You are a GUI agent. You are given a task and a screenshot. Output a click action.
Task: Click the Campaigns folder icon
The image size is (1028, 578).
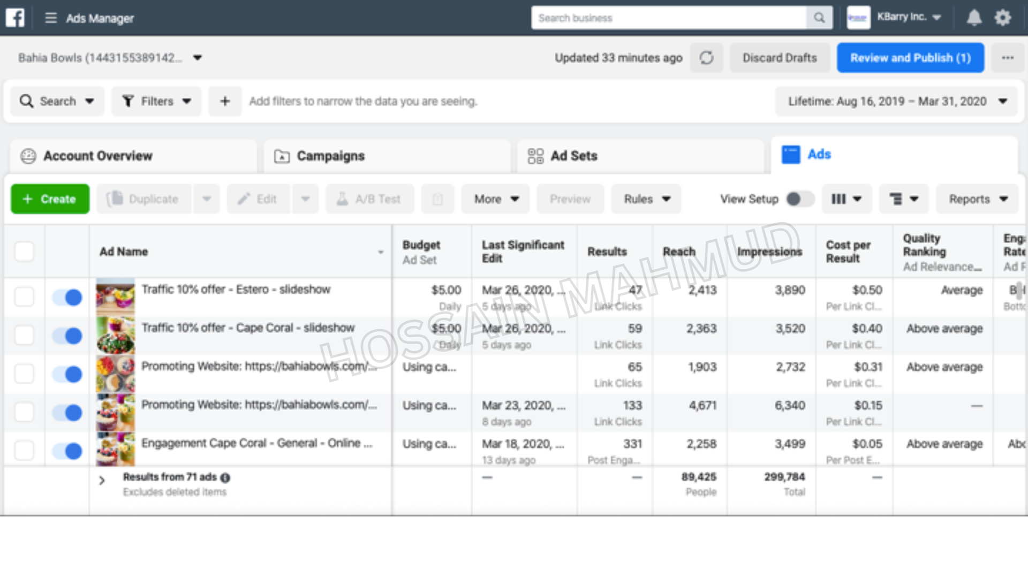tap(282, 156)
